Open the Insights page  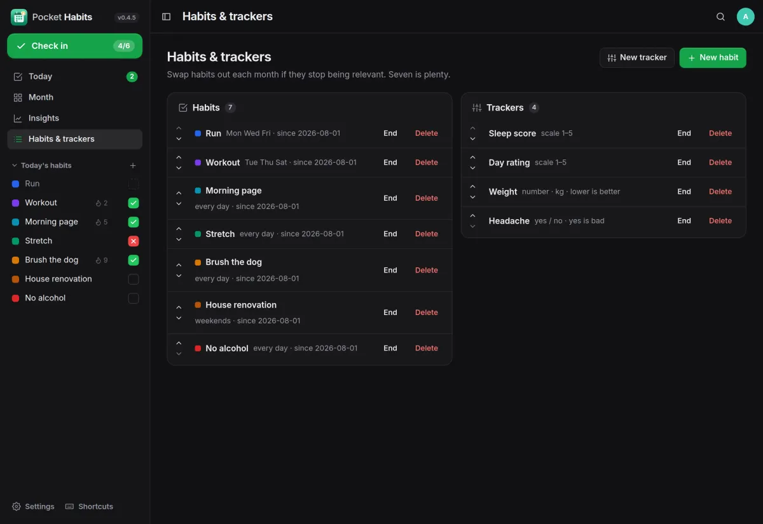pos(75,118)
